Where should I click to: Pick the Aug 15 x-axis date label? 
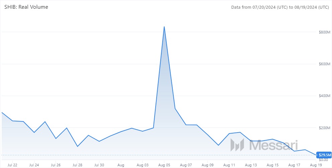click(272, 165)
